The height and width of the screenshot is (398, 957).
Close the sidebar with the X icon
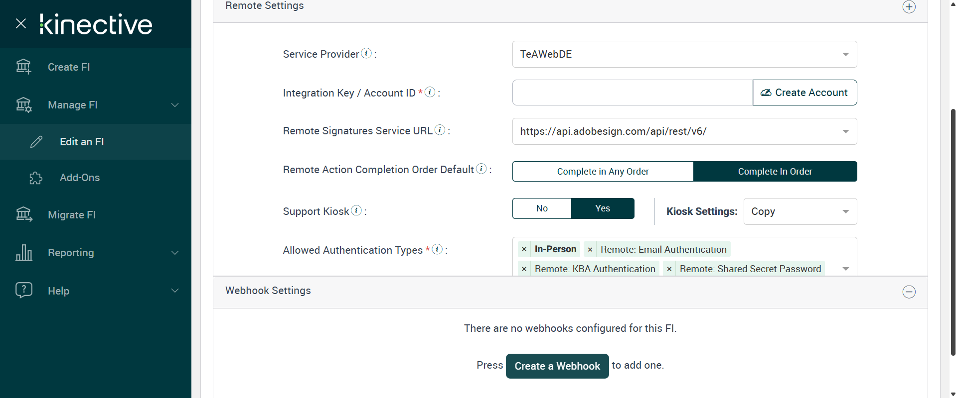tap(21, 23)
